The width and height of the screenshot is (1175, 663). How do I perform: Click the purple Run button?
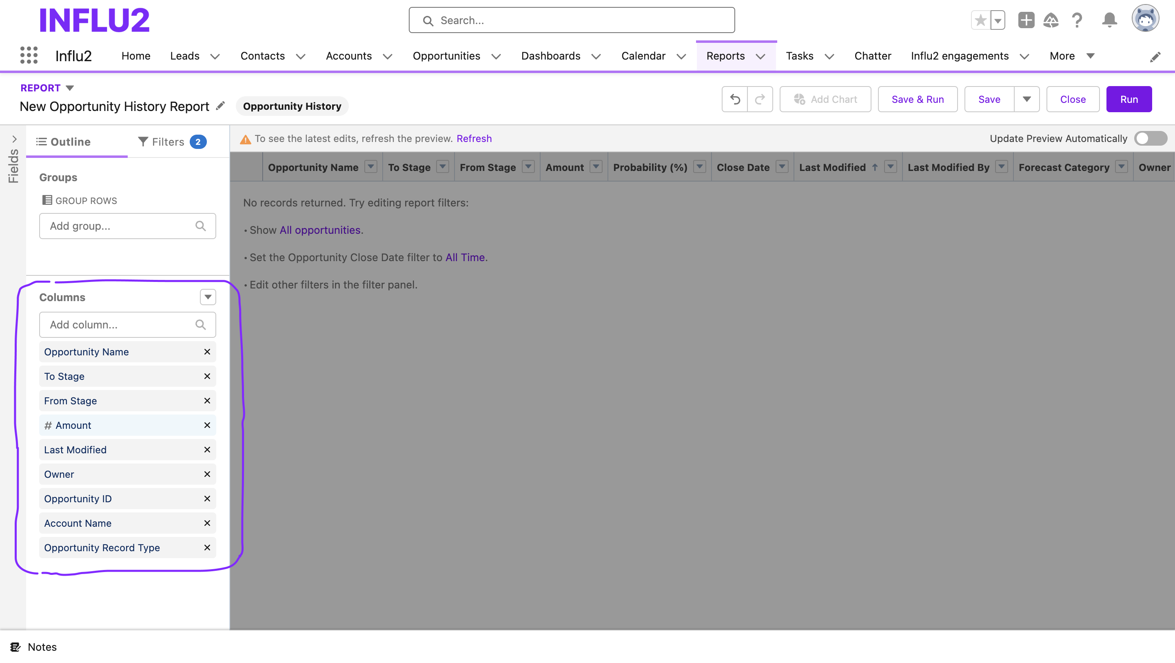(1128, 99)
